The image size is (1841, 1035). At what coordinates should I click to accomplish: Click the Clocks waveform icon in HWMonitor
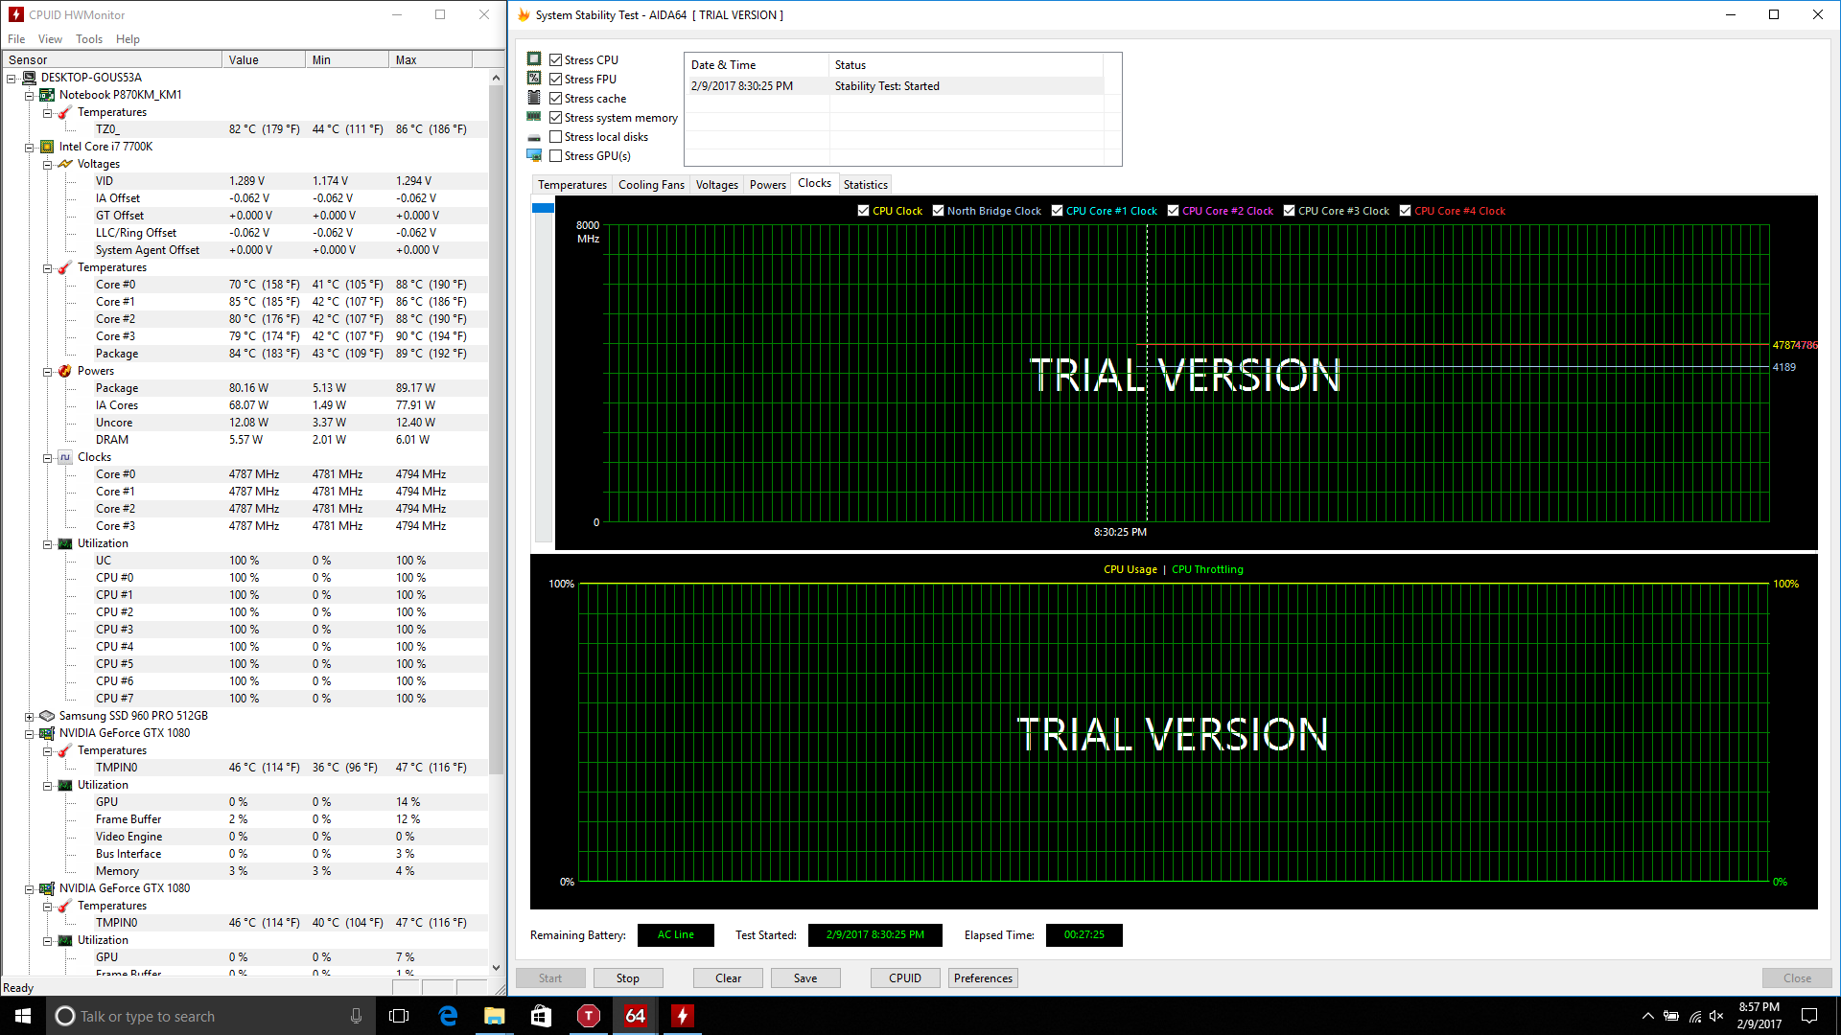(x=65, y=457)
